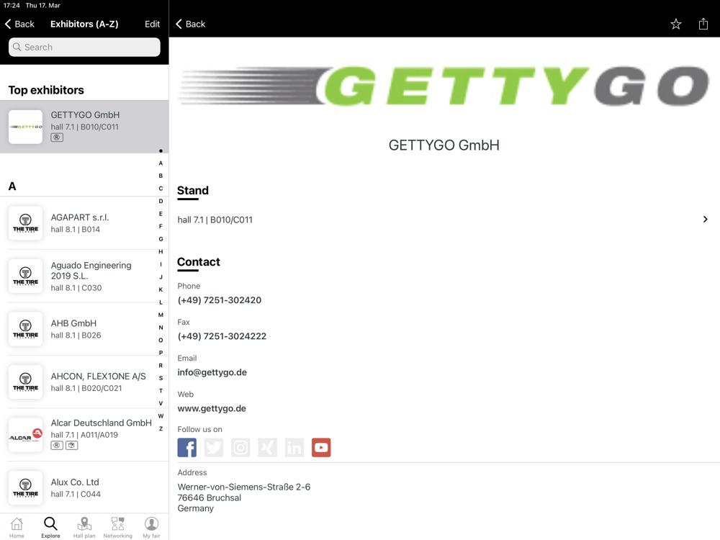Viewport: 720px width, 540px height.
Task: Open the Instagram social icon
Action: point(240,447)
